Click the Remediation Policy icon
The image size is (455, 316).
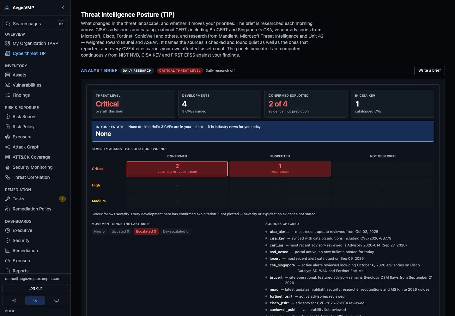coord(8,209)
